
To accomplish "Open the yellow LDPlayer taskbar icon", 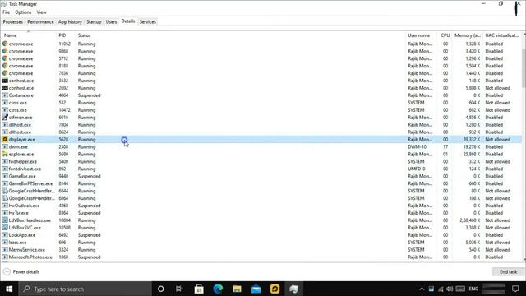I will 275,289.
